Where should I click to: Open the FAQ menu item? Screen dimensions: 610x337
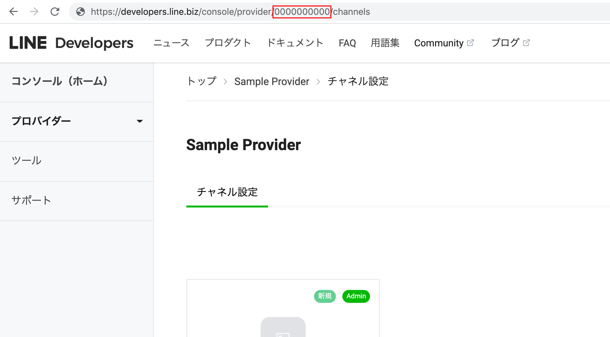pyautogui.click(x=347, y=43)
